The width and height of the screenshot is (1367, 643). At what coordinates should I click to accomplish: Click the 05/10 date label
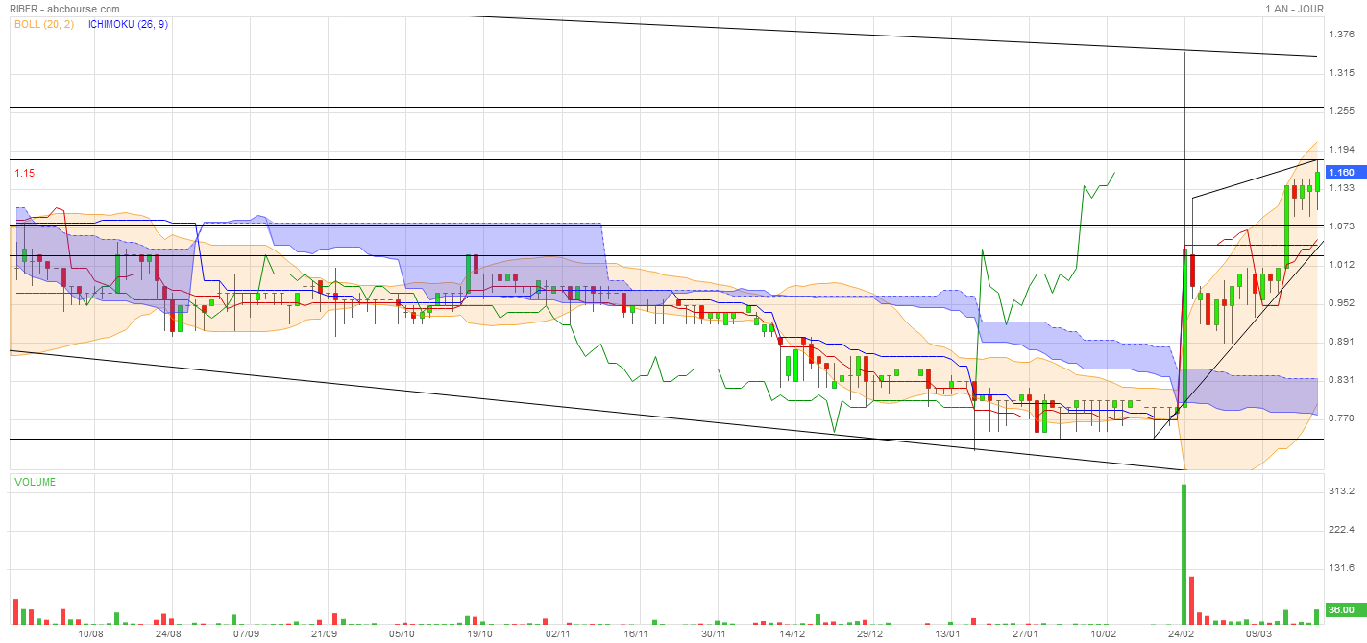pos(403,633)
